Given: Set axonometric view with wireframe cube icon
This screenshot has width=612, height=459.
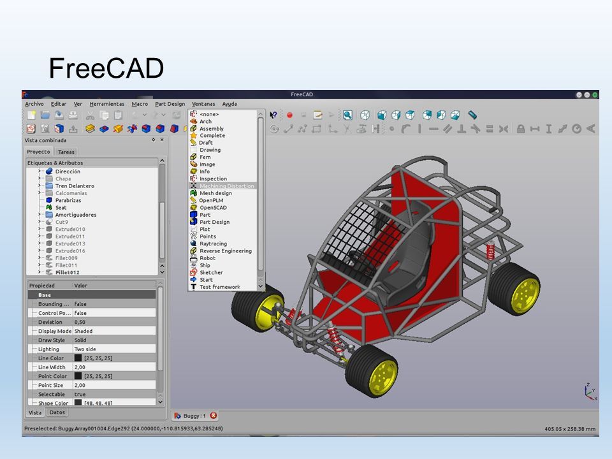Looking at the screenshot, I should click(x=365, y=115).
